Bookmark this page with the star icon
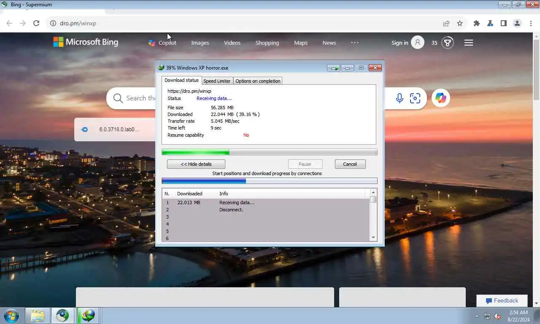This screenshot has height=324, width=540. [x=460, y=23]
